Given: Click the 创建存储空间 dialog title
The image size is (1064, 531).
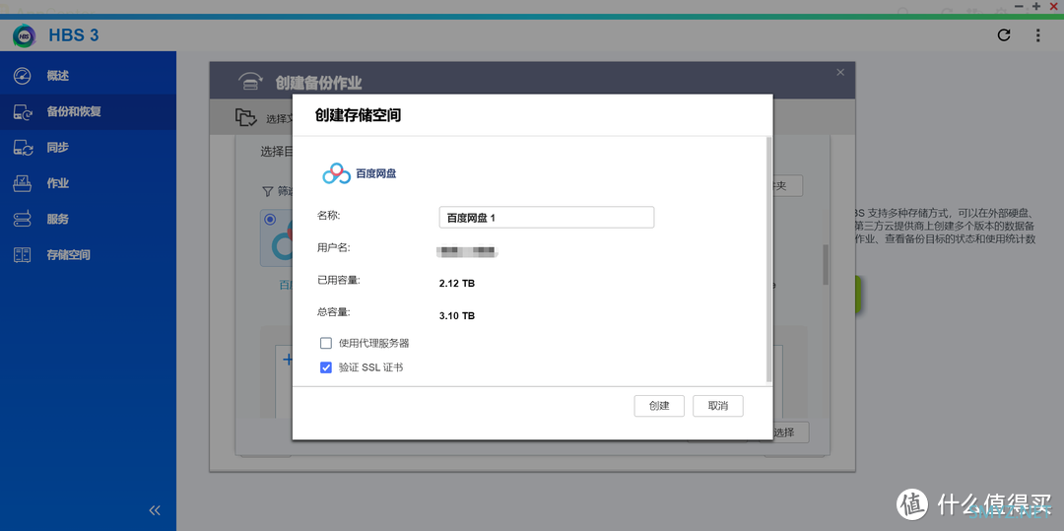Looking at the screenshot, I should 358,115.
